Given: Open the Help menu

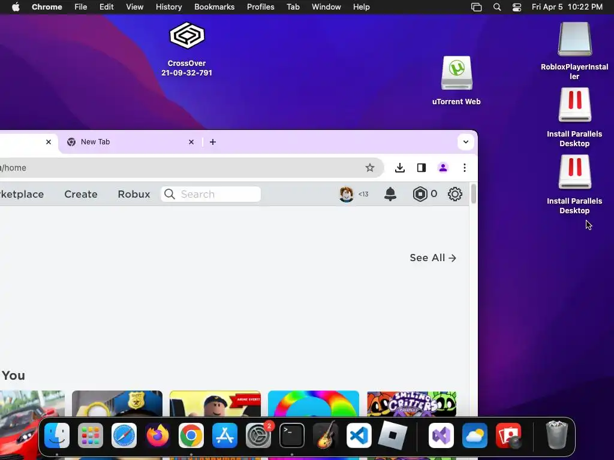Looking at the screenshot, I should click(361, 7).
